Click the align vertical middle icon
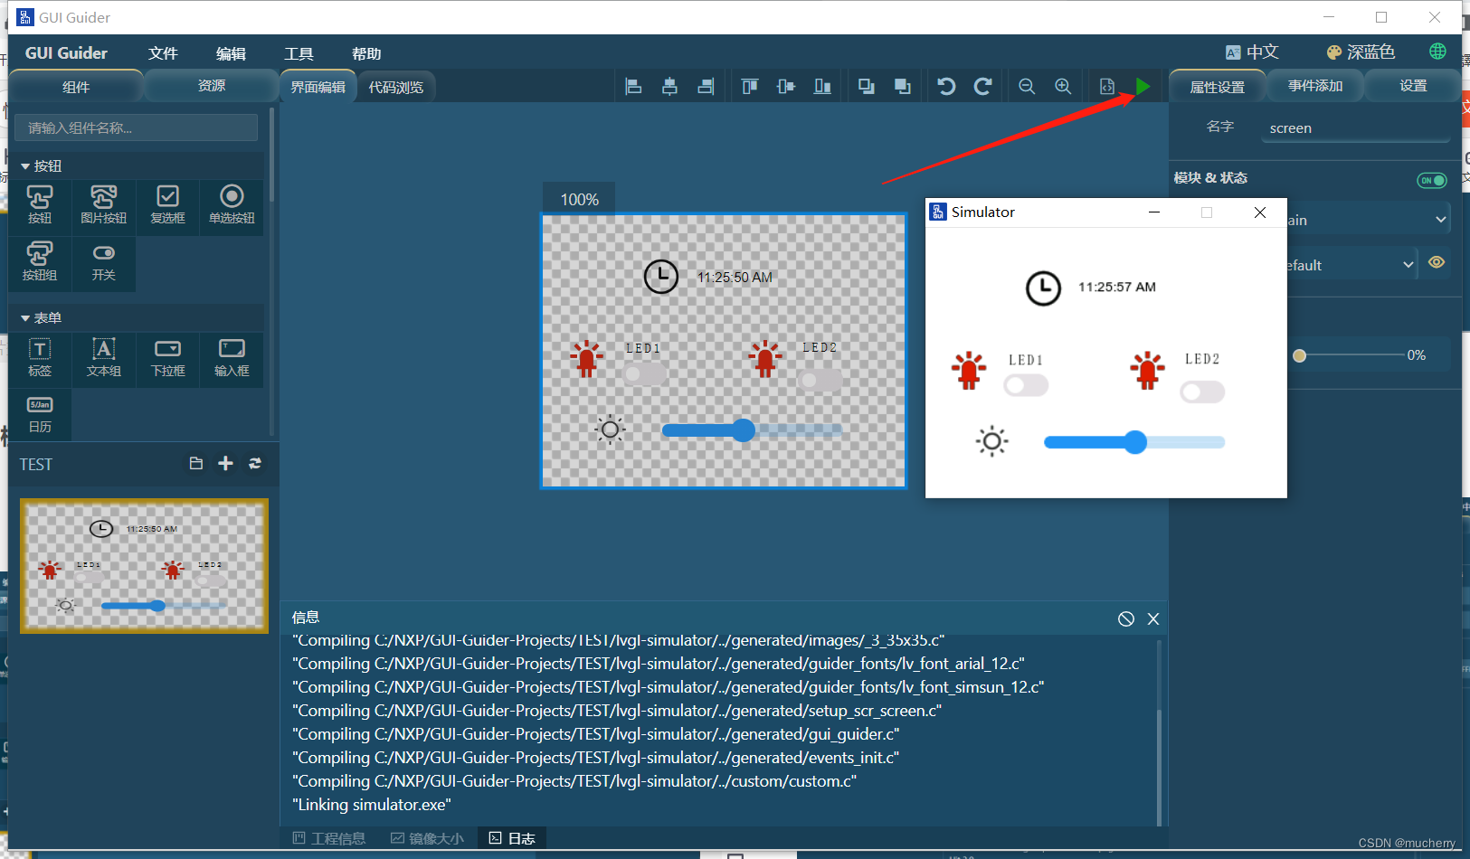This screenshot has height=859, width=1470. [786, 87]
